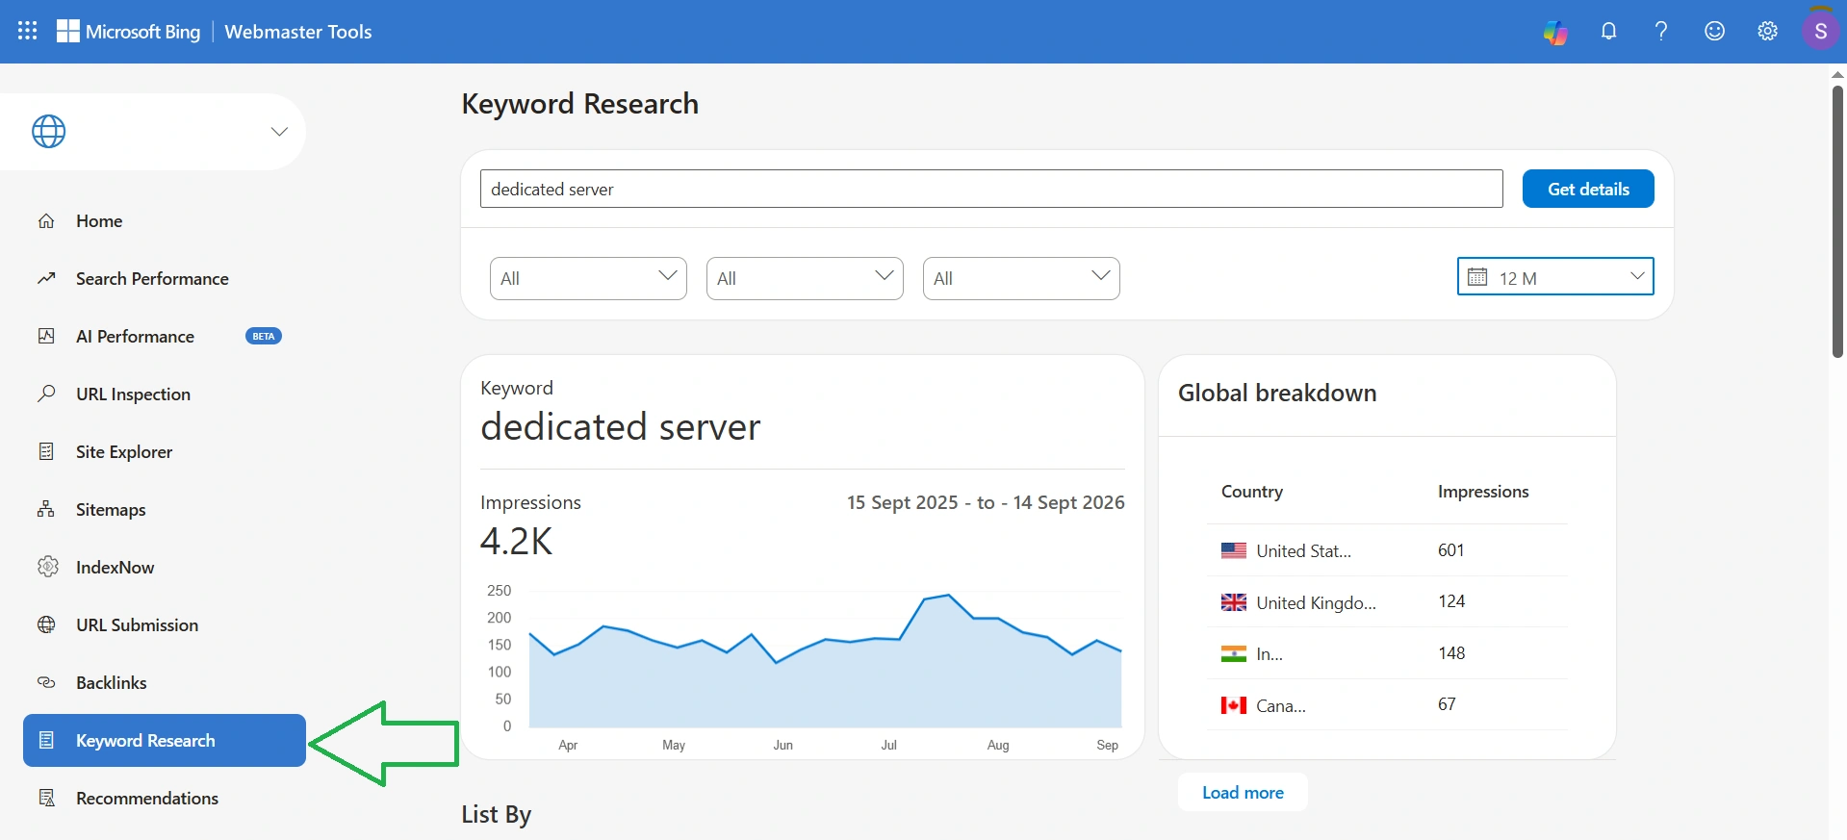Click the Canada flag icon
Image resolution: width=1847 pixels, height=840 pixels.
1234,705
